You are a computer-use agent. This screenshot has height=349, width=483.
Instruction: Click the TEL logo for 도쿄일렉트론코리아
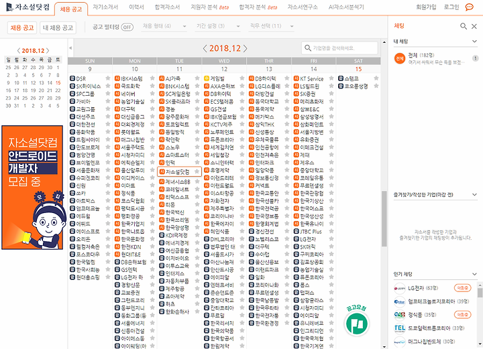click(400, 328)
